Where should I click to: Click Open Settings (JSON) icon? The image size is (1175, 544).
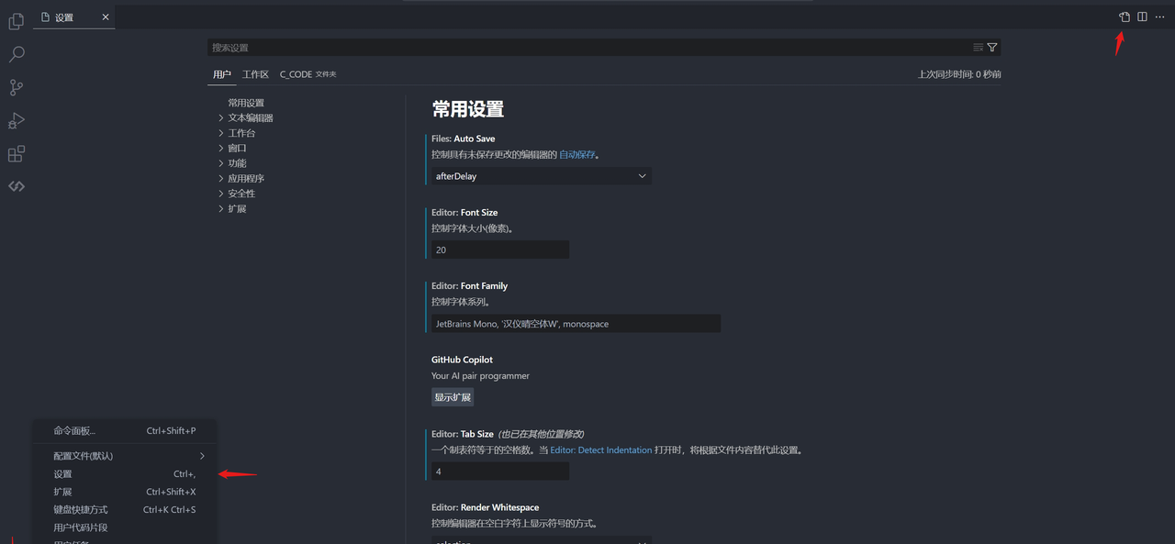click(1125, 17)
